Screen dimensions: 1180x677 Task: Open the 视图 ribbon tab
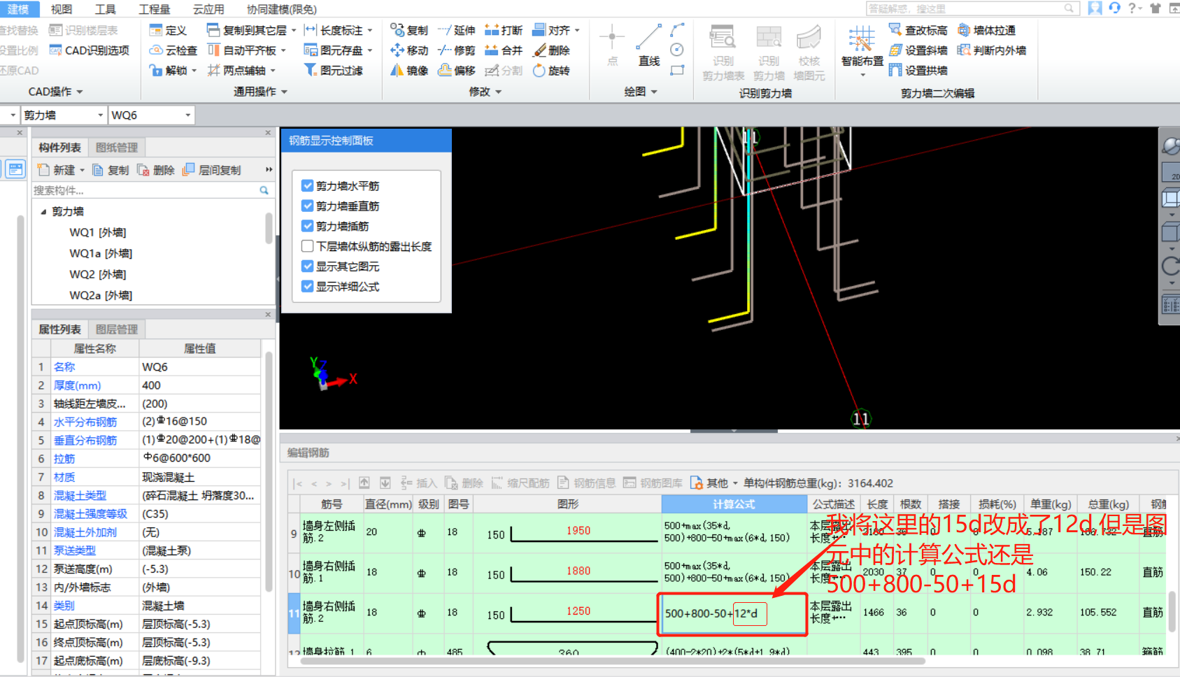tap(62, 9)
